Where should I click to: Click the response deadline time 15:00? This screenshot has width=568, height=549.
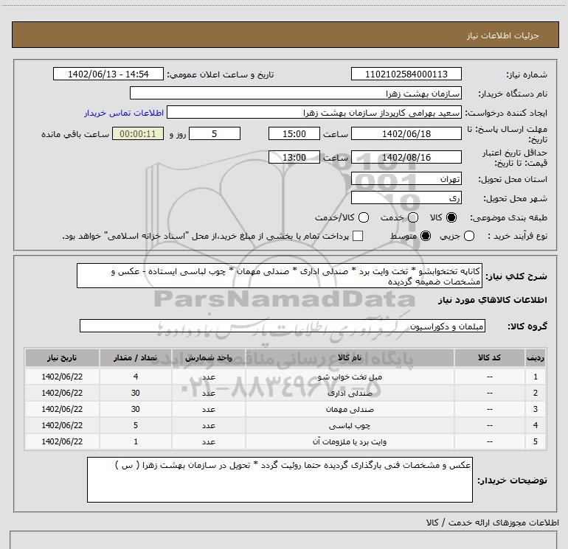[294, 134]
